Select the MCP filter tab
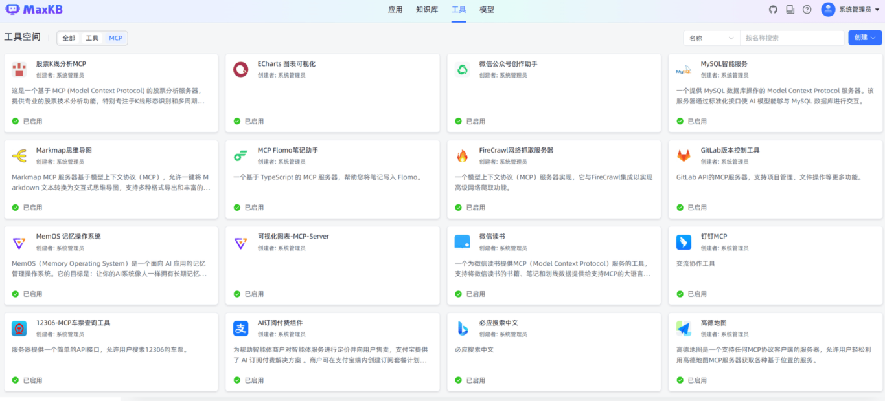 click(x=115, y=38)
